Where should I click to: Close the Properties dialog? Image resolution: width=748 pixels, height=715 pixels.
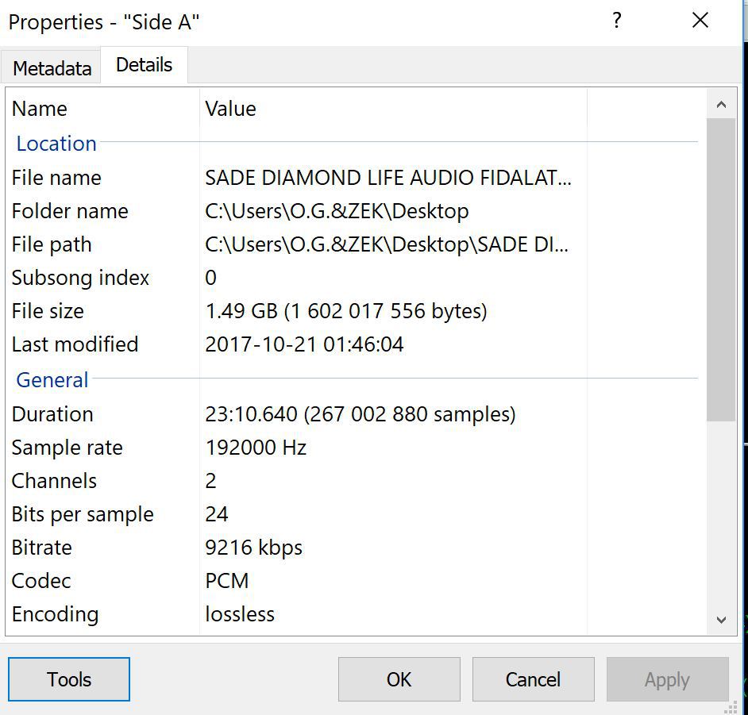(x=700, y=21)
